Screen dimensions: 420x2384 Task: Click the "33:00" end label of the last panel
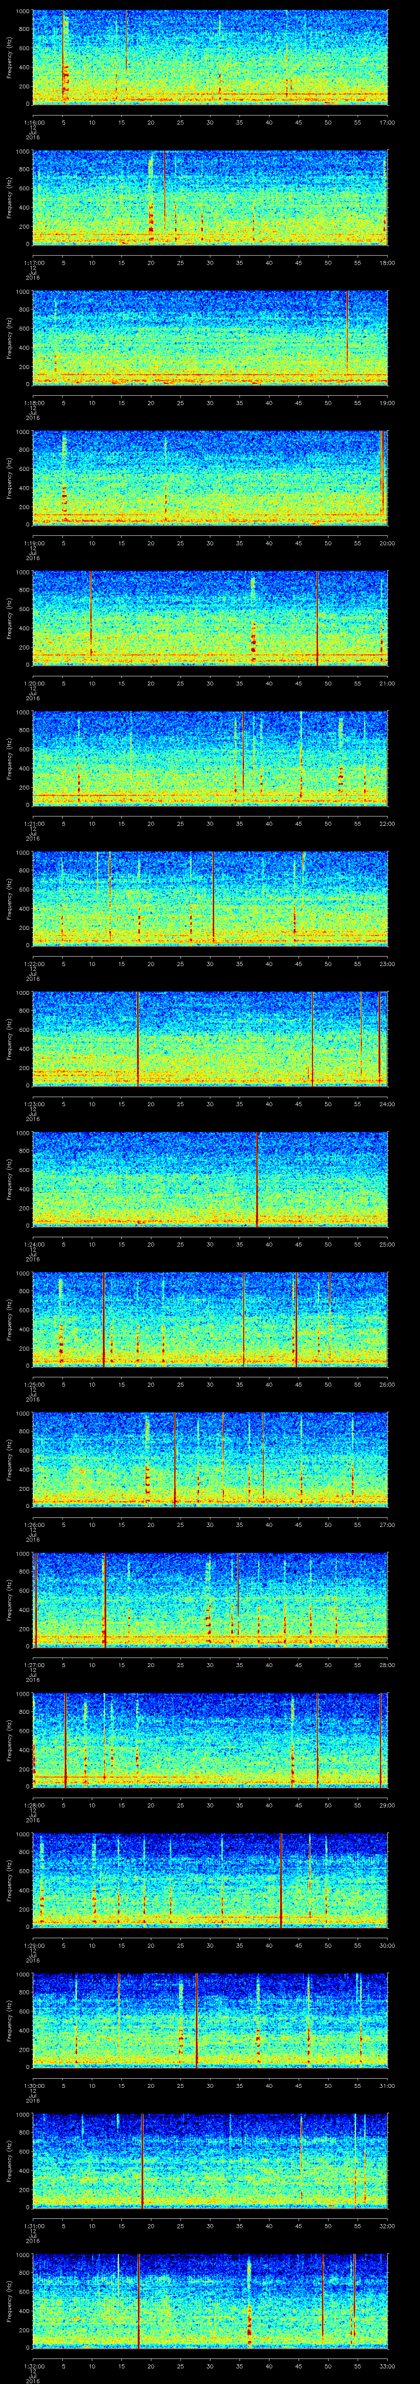pos(387,2366)
